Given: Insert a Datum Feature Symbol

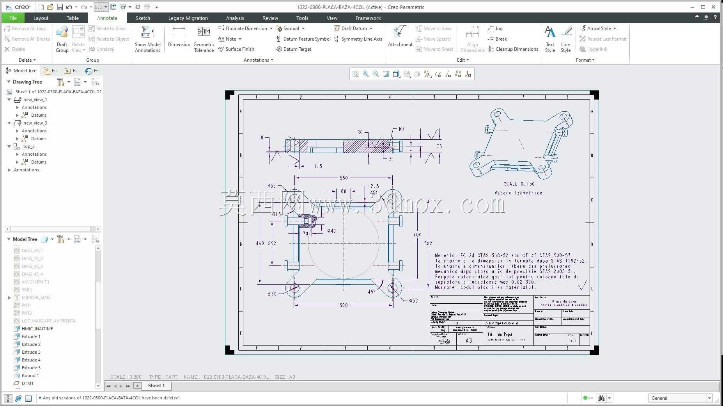Looking at the screenshot, I should pyautogui.click(x=303, y=39).
